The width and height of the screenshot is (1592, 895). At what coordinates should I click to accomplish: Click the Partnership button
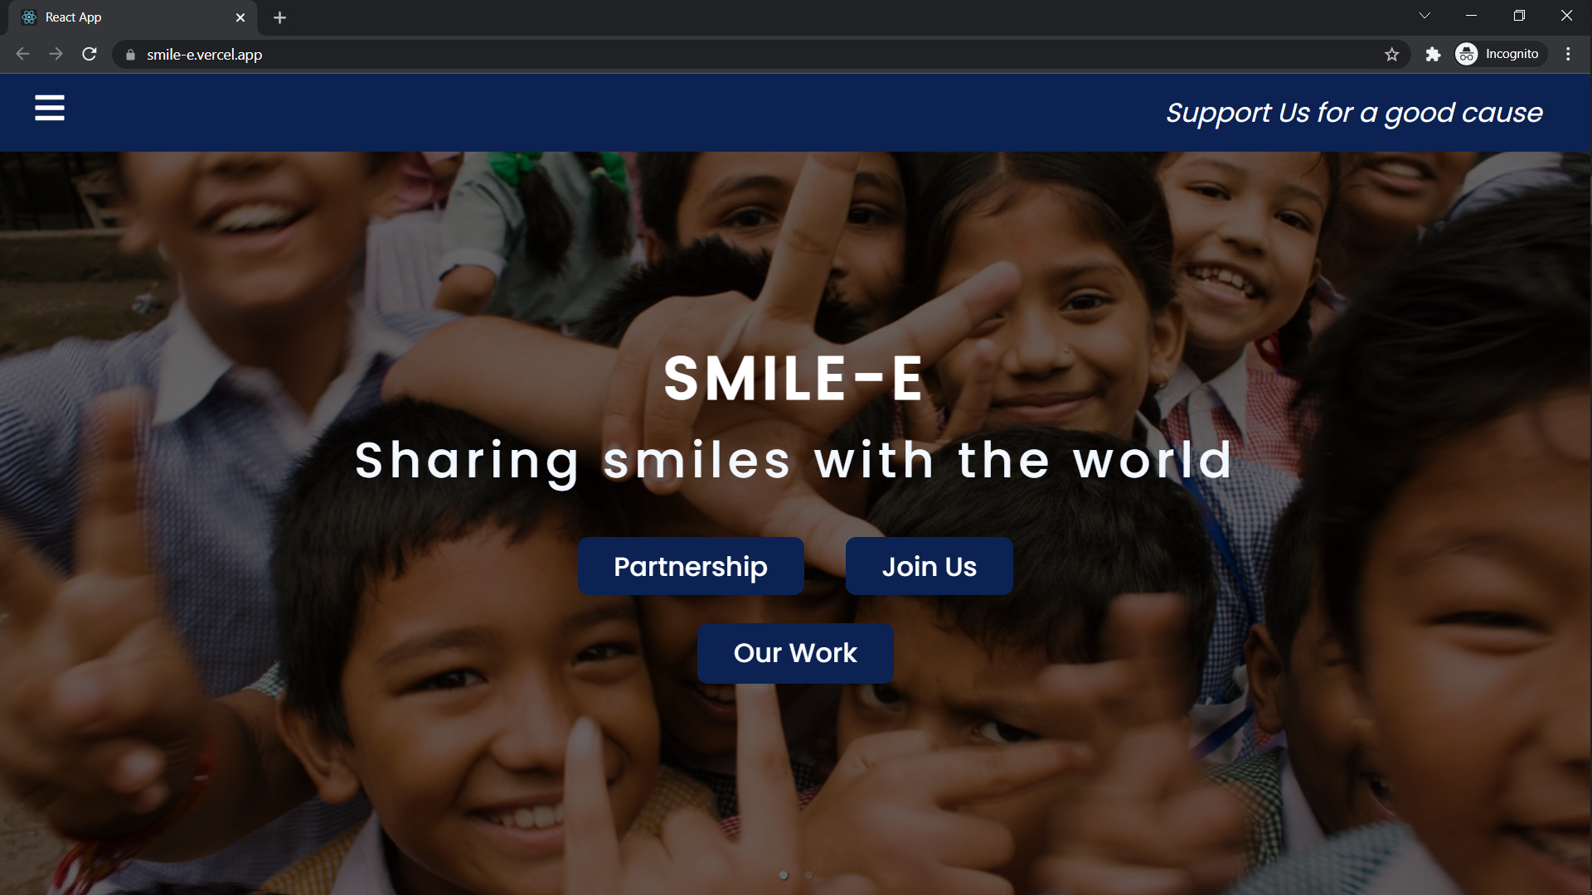point(691,566)
